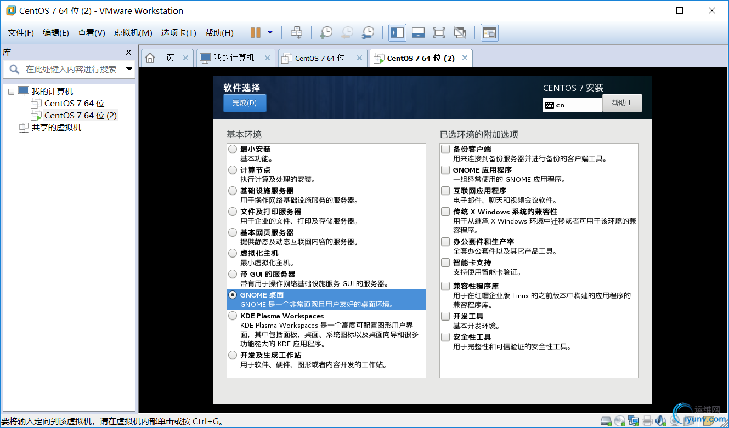Image resolution: width=729 pixels, height=428 pixels.
Task: Check the 安全性工具 add-on
Action: 446,337
